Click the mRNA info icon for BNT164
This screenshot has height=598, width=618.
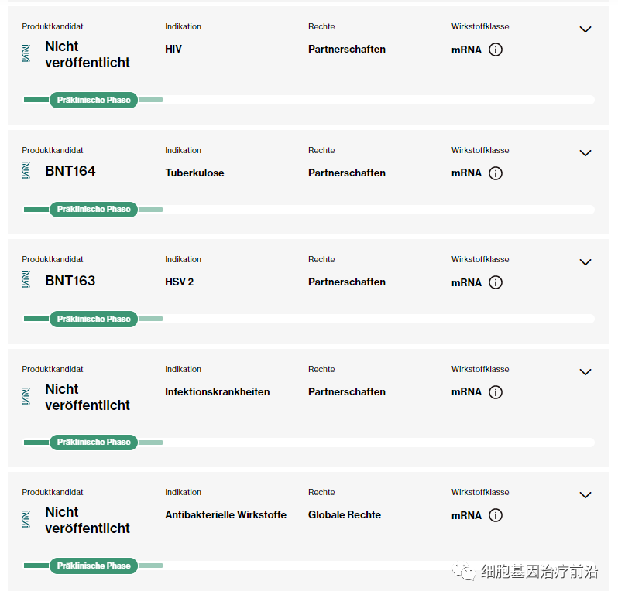coord(496,173)
